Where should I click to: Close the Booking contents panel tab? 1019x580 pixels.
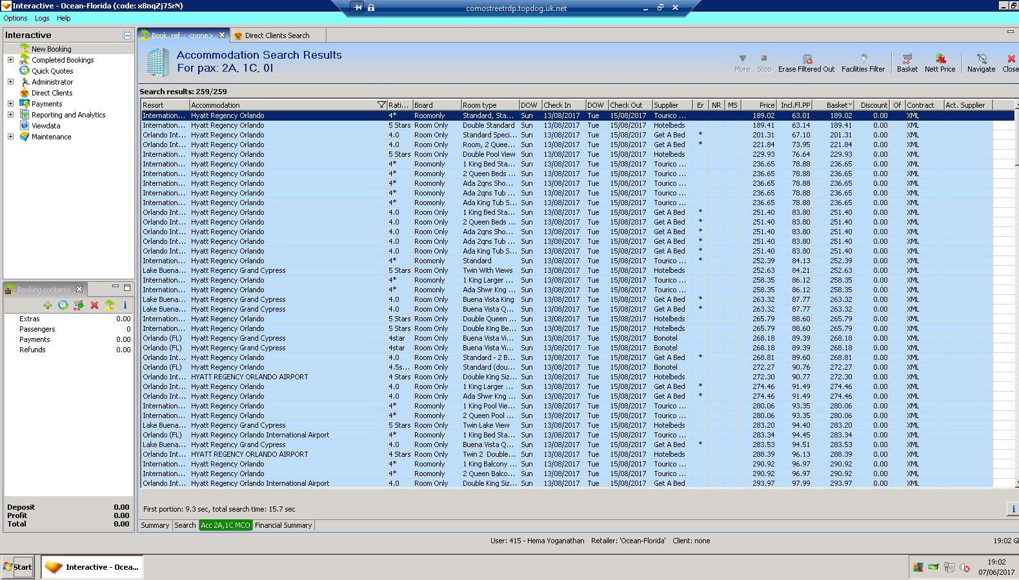79,289
